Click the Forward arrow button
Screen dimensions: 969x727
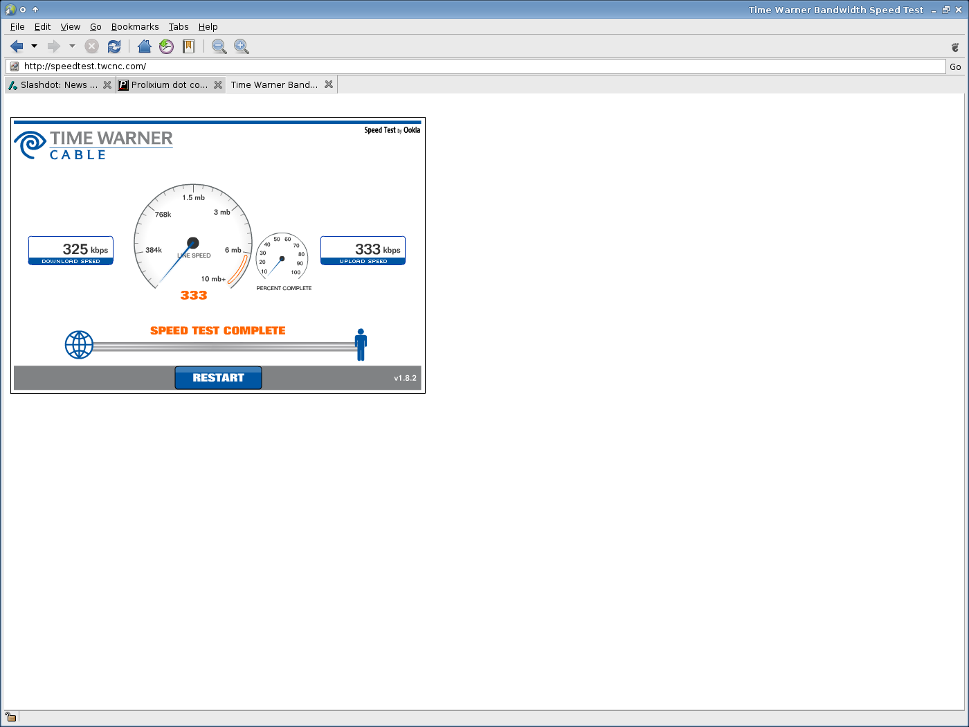pos(53,46)
